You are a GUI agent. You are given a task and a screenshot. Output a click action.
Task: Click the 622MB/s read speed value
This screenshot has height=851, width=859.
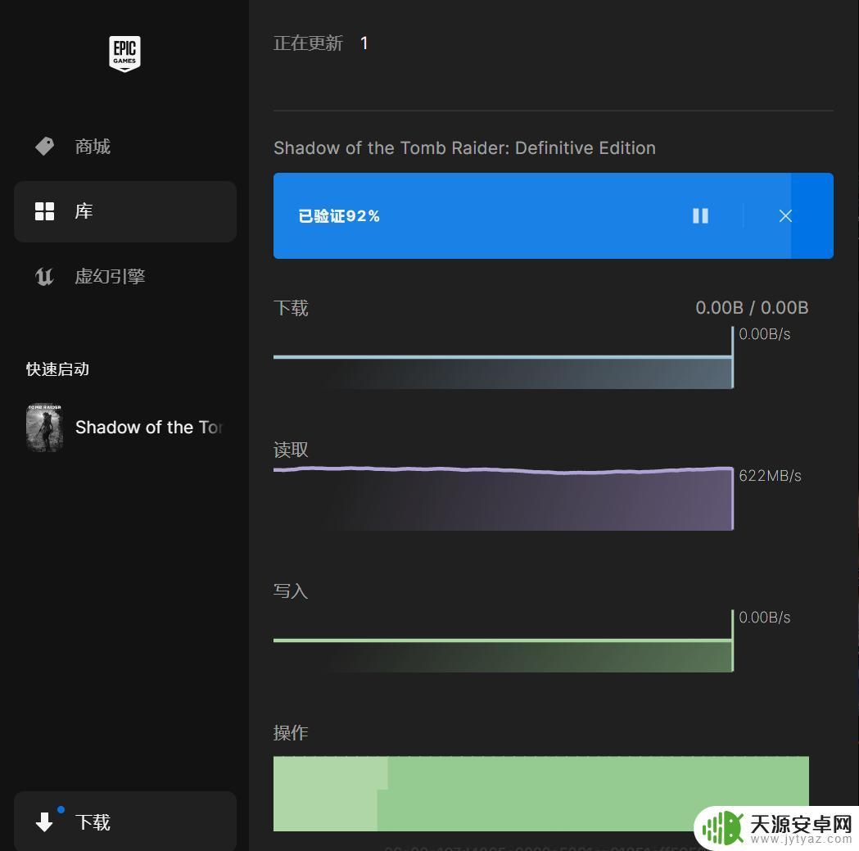point(770,475)
